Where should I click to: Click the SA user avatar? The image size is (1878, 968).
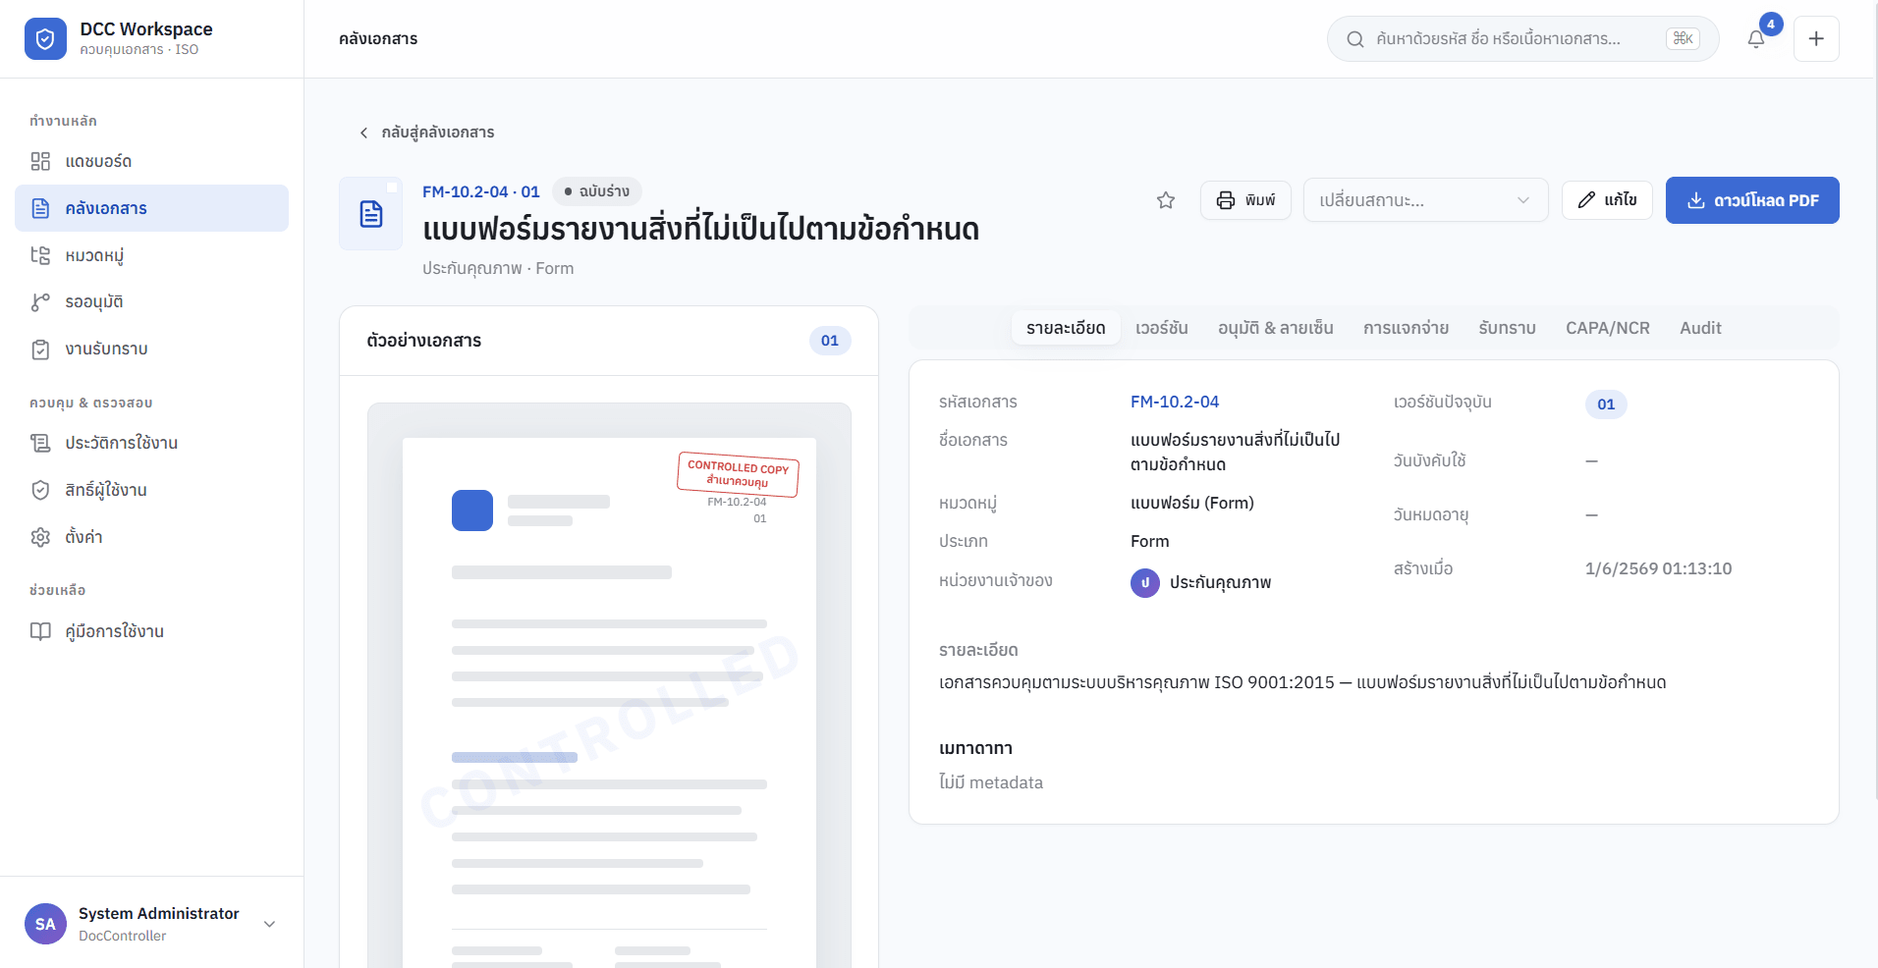(45, 924)
